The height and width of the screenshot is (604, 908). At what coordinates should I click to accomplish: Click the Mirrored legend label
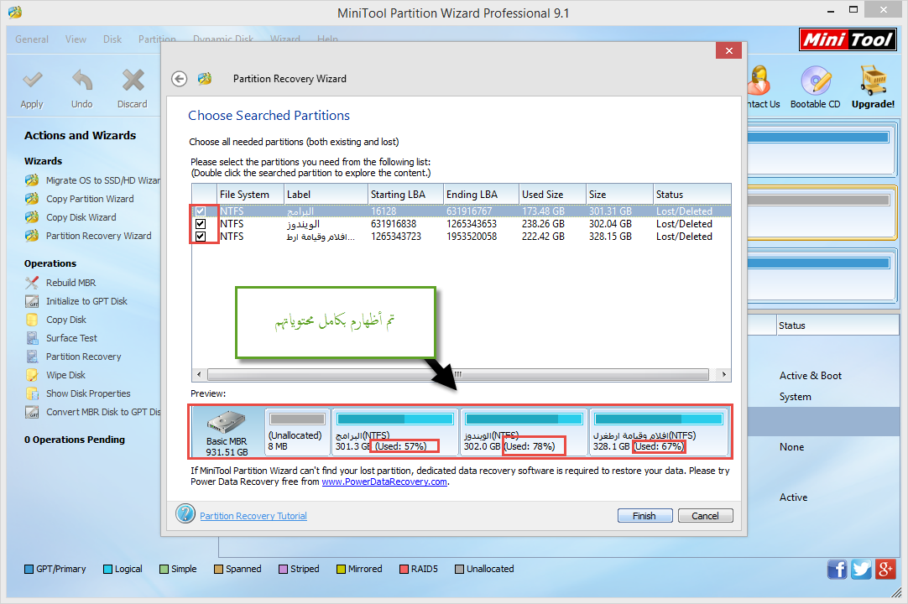pos(365,570)
